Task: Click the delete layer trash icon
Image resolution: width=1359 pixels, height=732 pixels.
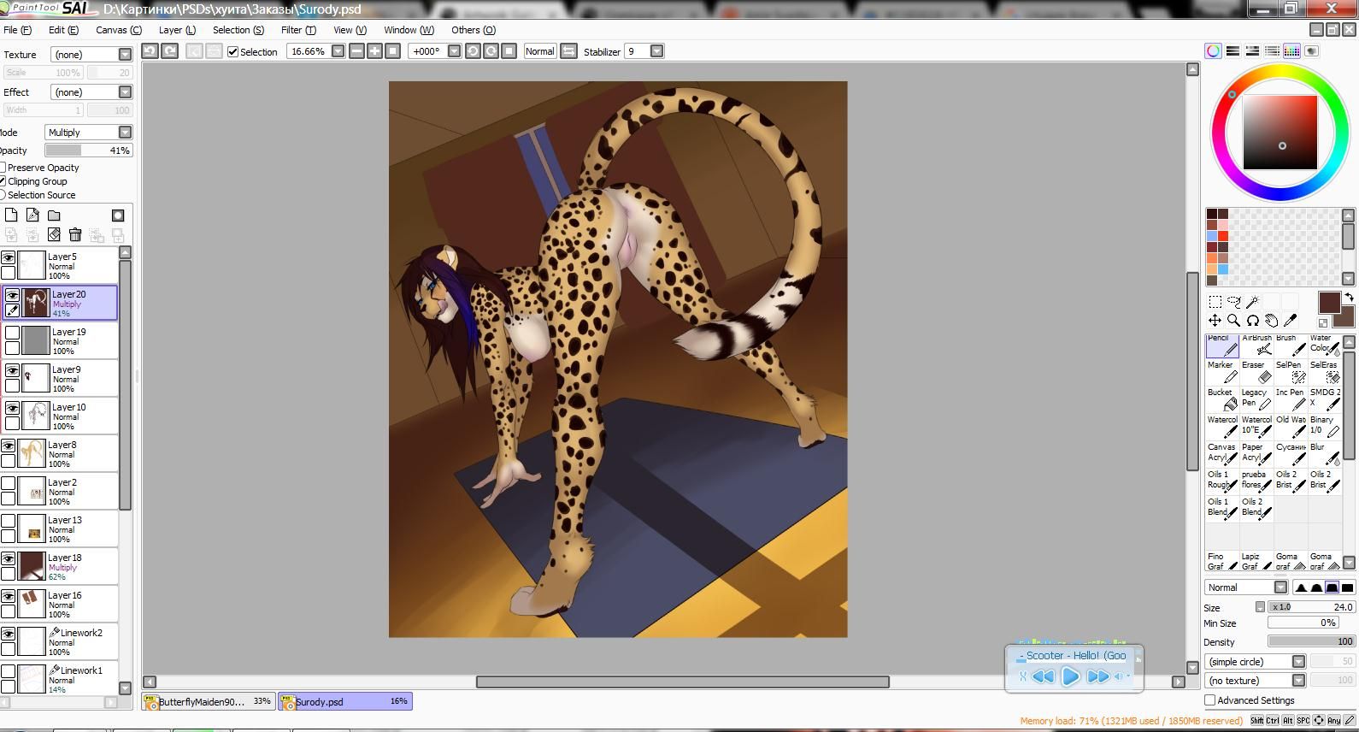Action: 75,235
